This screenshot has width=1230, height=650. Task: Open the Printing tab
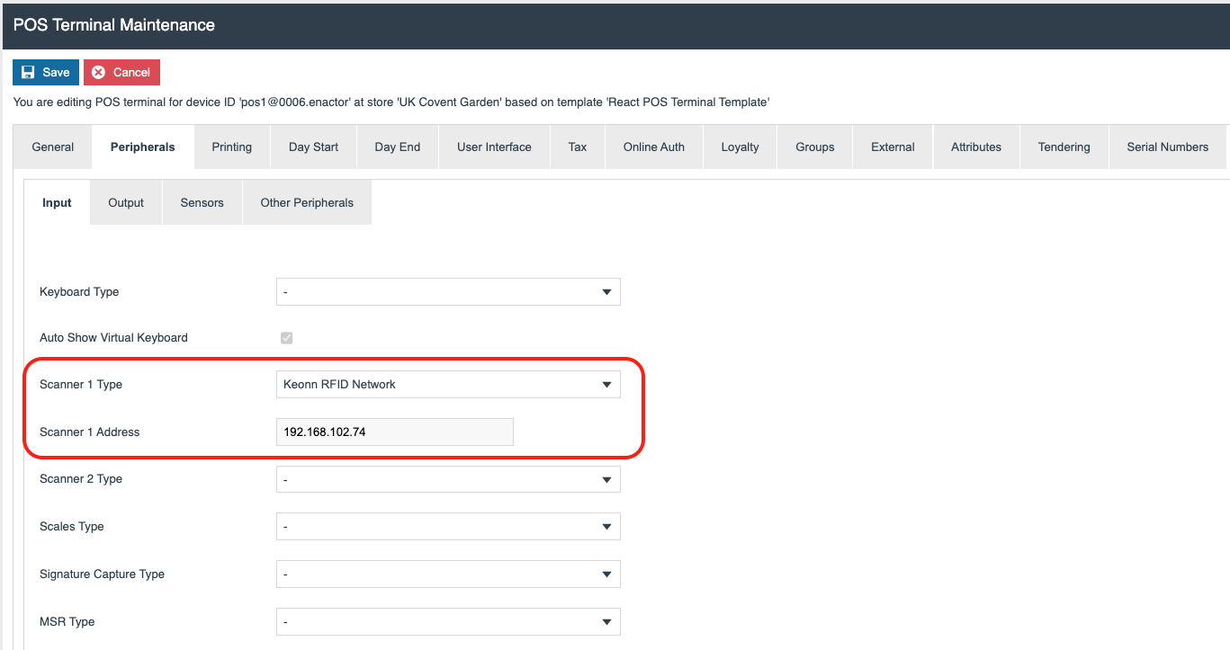tap(231, 147)
